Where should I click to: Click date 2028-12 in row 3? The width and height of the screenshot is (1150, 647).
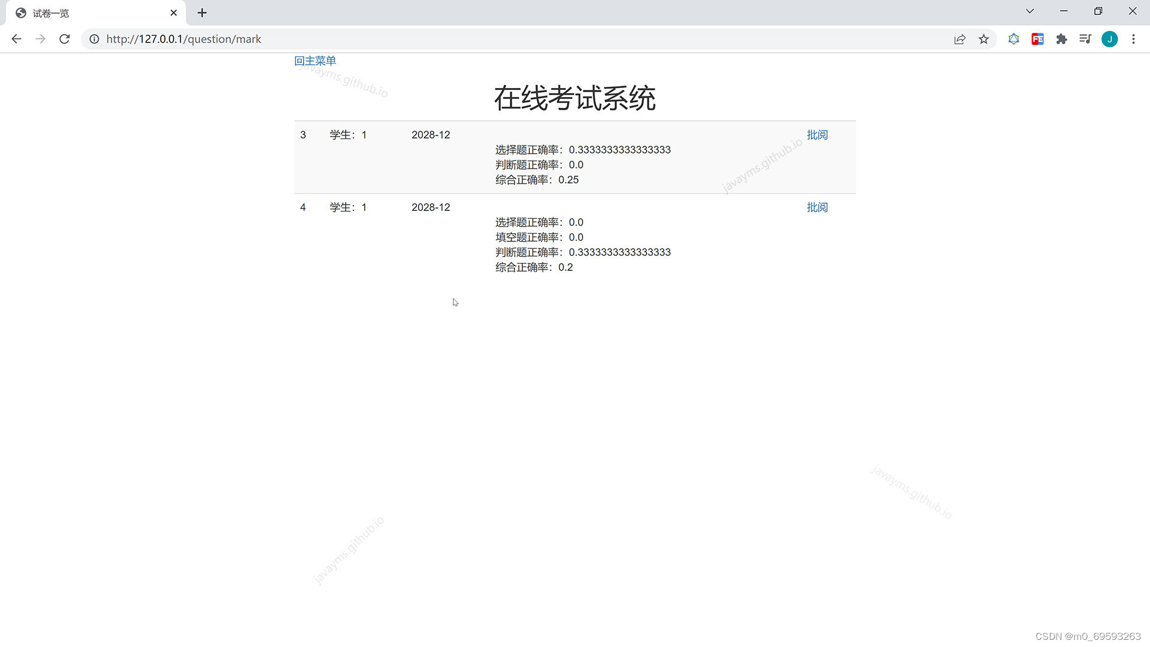[431, 135]
